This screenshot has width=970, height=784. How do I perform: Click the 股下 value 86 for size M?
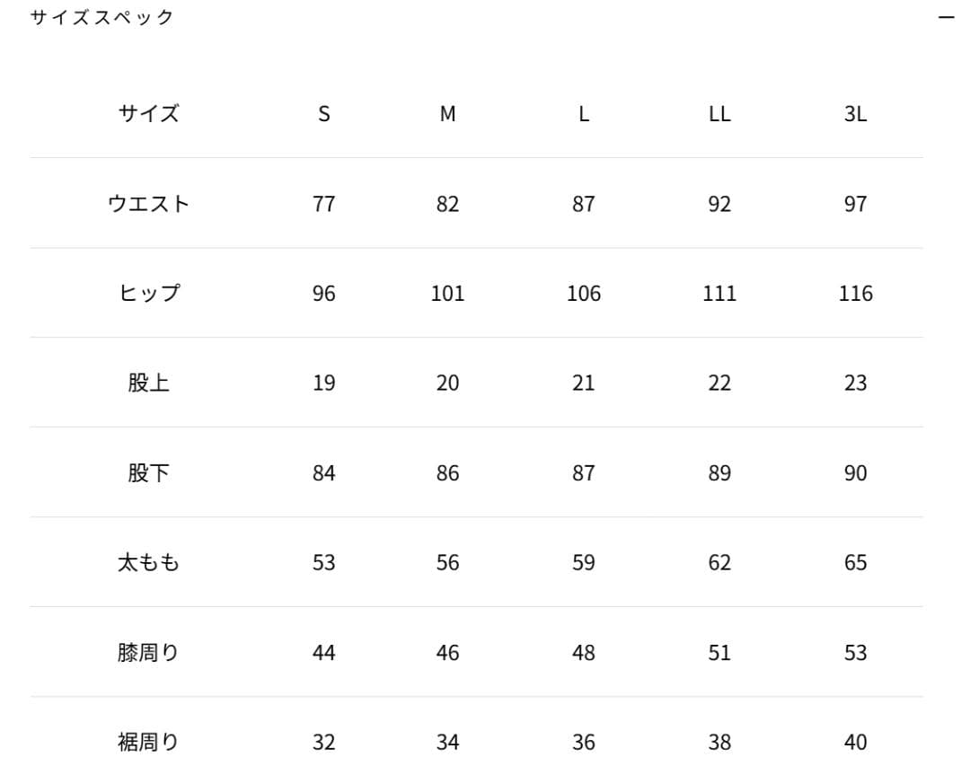pyautogui.click(x=447, y=473)
